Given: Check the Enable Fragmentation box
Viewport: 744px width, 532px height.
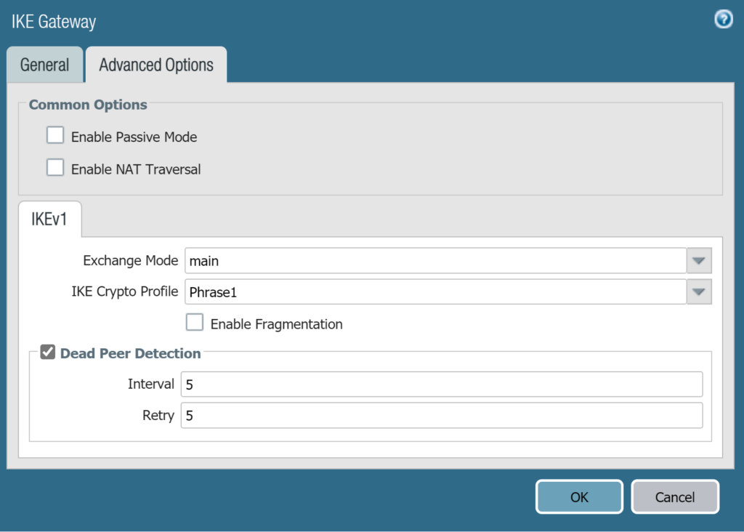Looking at the screenshot, I should pos(195,323).
